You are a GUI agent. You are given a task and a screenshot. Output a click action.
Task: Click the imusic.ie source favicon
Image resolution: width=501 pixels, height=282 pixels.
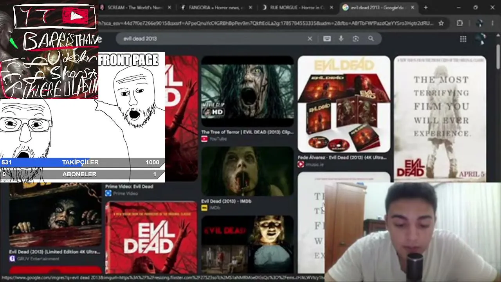click(x=301, y=164)
